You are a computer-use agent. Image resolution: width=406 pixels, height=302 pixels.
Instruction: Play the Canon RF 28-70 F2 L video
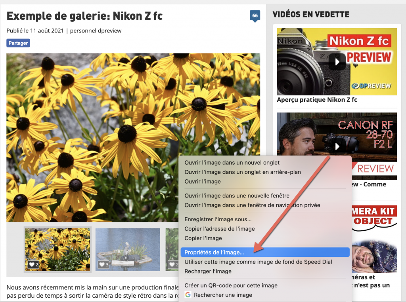pyautogui.click(x=337, y=146)
